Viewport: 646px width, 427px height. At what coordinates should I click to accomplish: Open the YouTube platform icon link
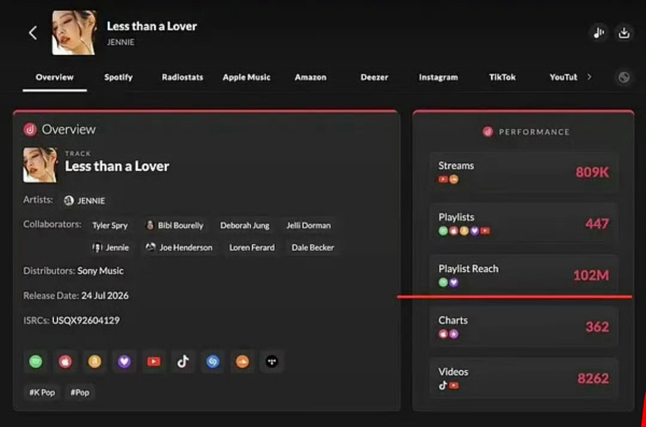154,362
